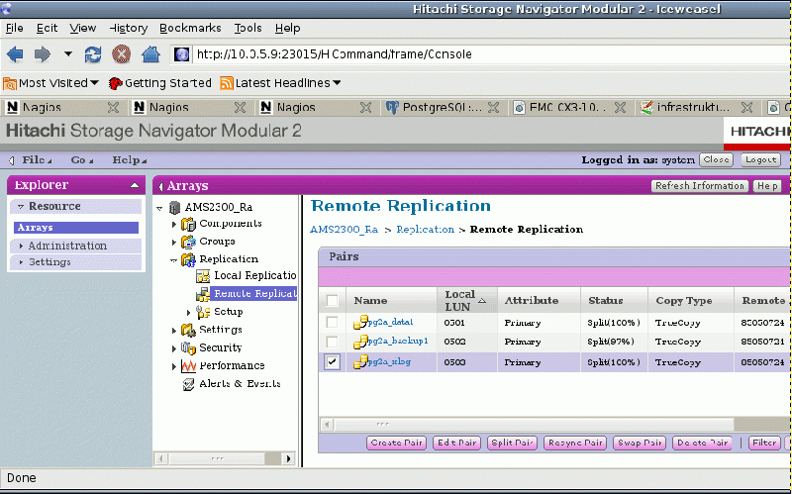Open the History menu

[x=129, y=29]
